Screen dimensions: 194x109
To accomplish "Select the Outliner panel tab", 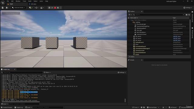I will 132,12.
